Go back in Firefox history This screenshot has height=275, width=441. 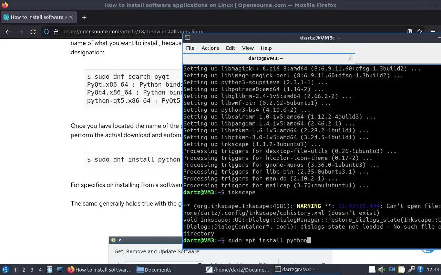tap(8, 32)
